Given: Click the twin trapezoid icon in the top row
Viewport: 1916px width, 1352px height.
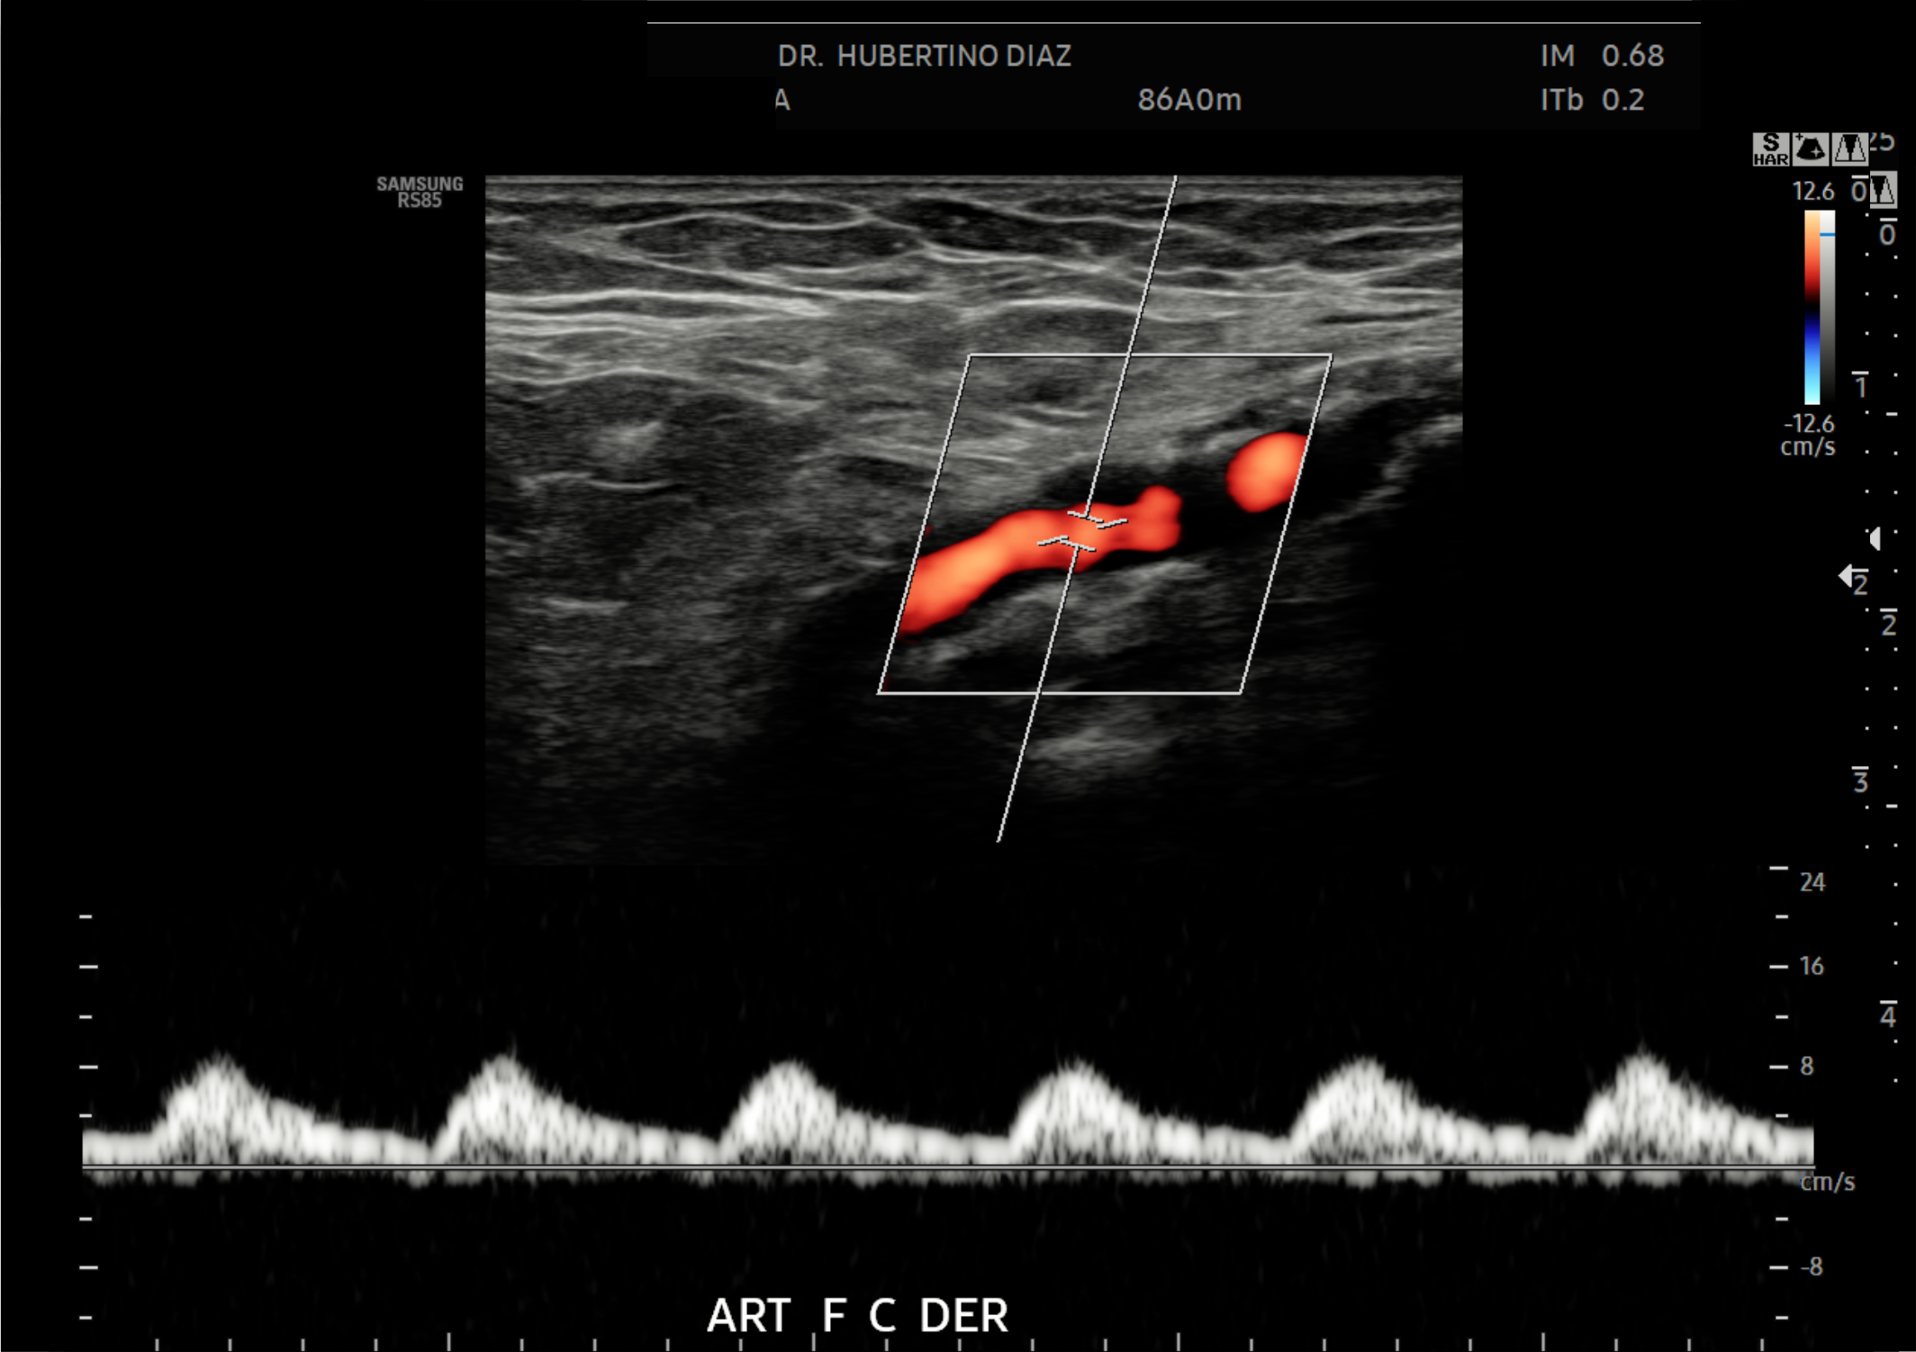Looking at the screenshot, I should 1849,149.
